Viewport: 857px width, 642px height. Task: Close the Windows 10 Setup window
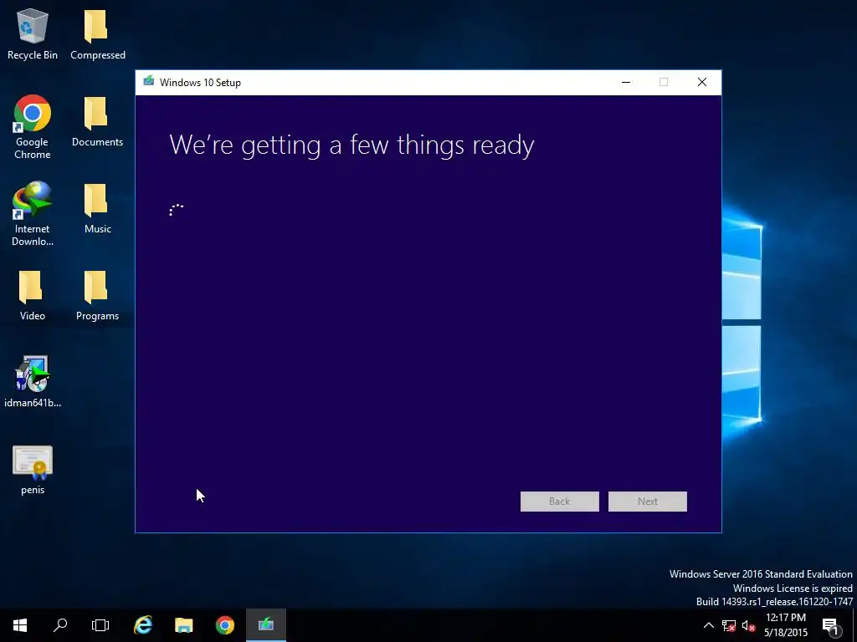pyautogui.click(x=702, y=83)
